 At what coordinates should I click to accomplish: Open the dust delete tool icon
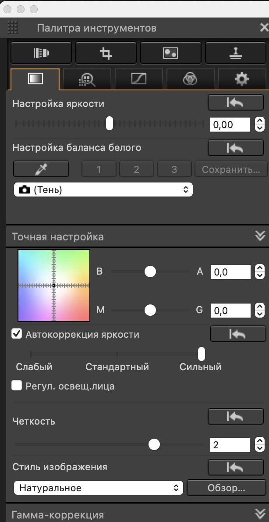click(x=170, y=53)
